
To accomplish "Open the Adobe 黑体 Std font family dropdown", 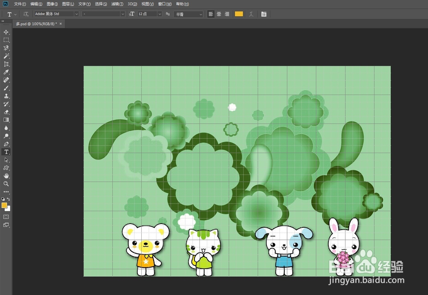I will (77, 14).
